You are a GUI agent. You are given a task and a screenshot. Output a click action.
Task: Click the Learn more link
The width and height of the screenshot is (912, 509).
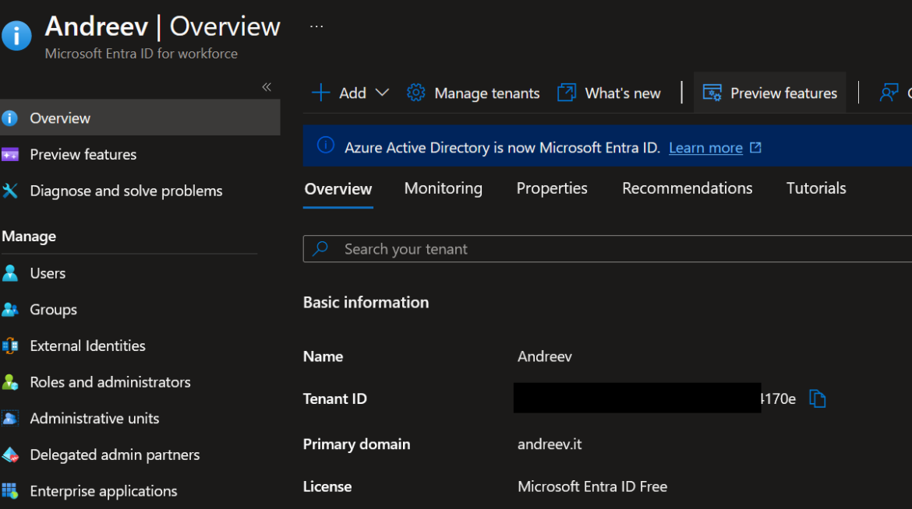[705, 147]
